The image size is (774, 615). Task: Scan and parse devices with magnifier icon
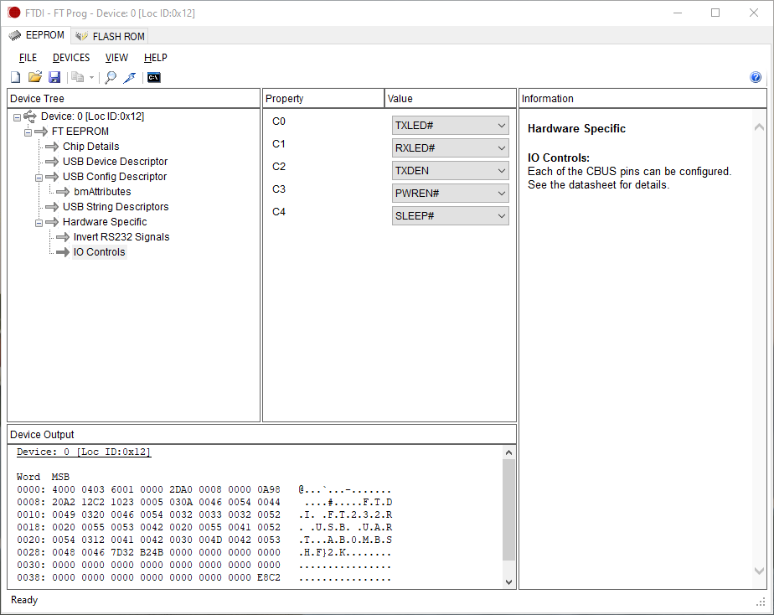pos(111,77)
